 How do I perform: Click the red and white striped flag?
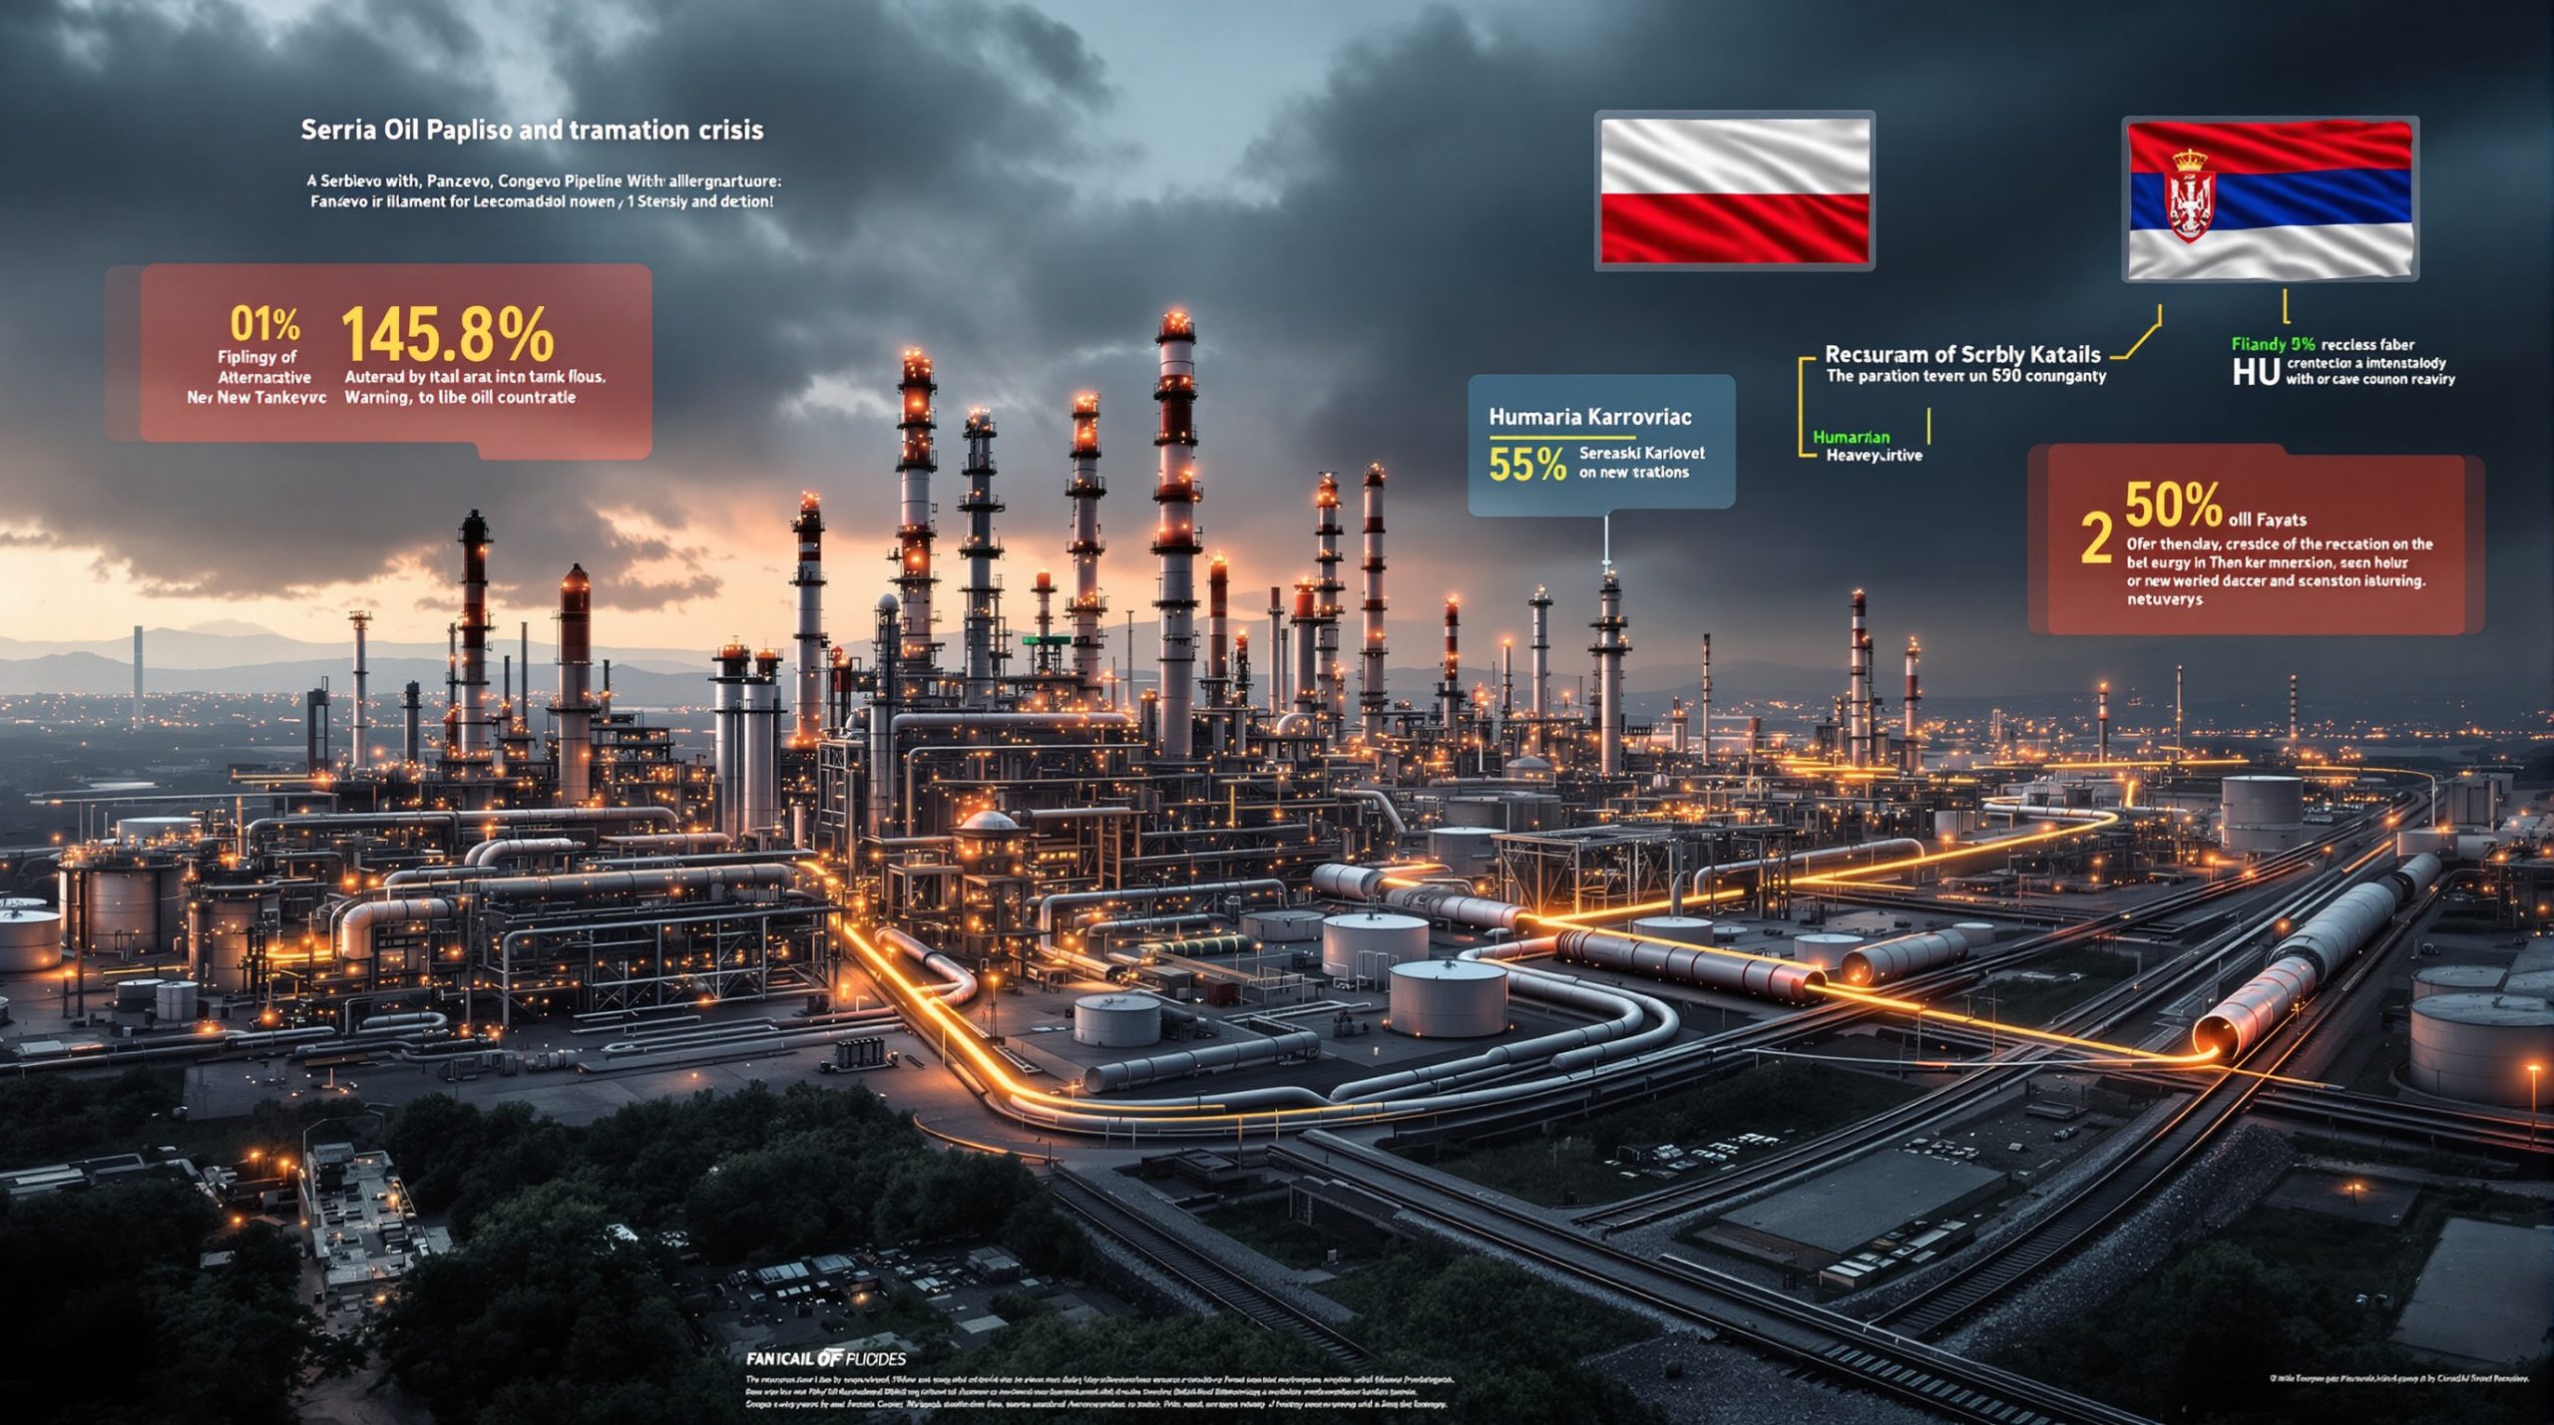tap(1734, 190)
